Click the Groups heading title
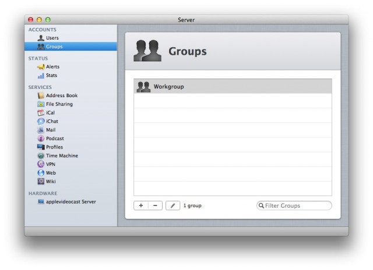This screenshot has width=373, height=270. pos(188,51)
